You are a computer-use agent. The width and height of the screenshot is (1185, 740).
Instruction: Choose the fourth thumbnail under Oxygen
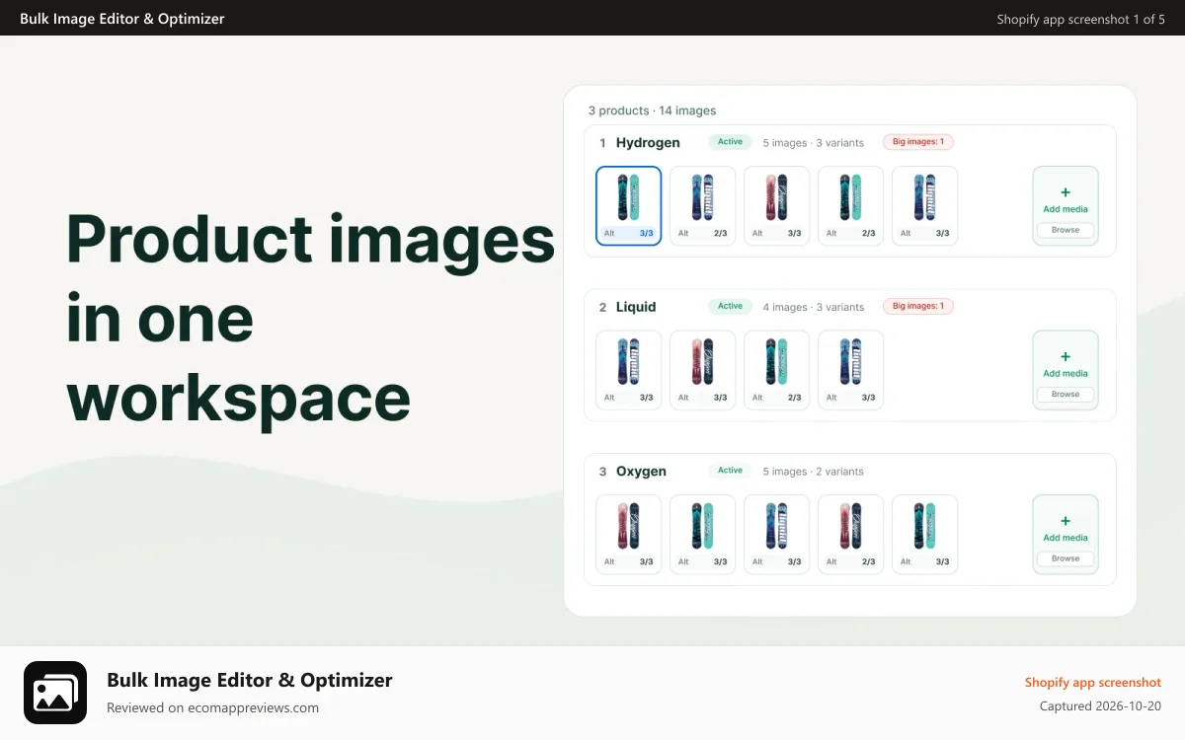coord(851,534)
